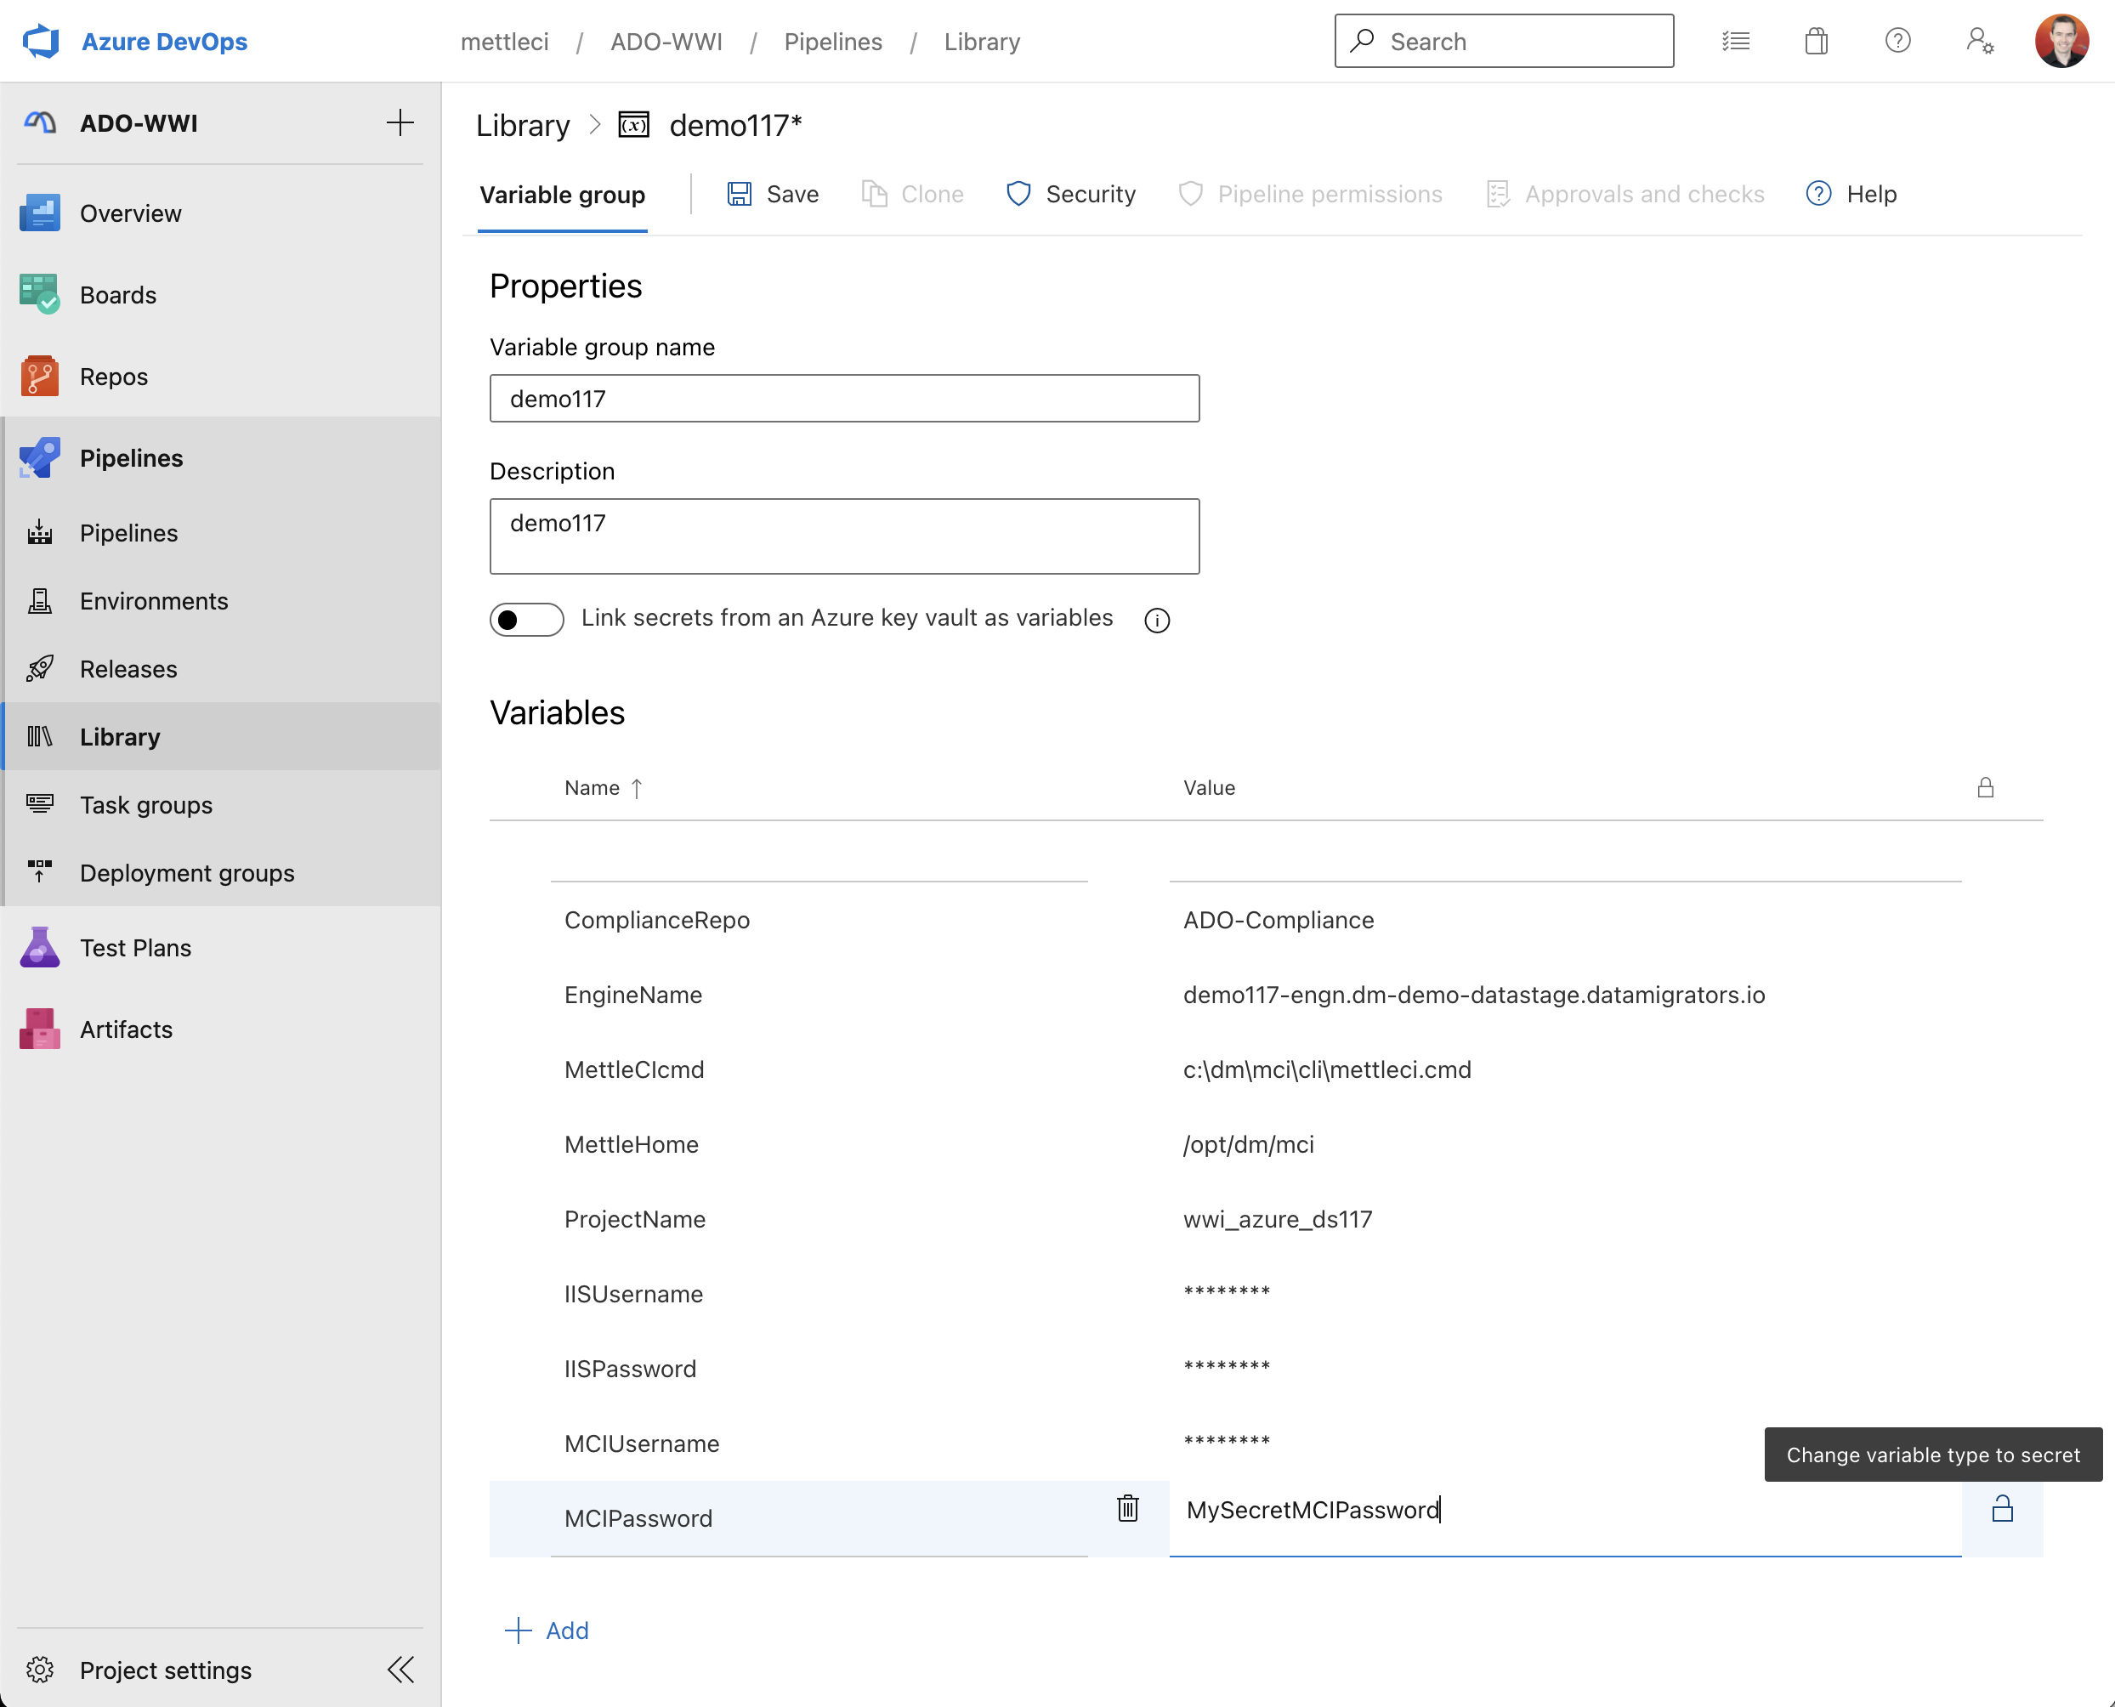Click lock icon to make MCIPassword secret
This screenshot has height=1707, width=2115.
[x=2002, y=1510]
